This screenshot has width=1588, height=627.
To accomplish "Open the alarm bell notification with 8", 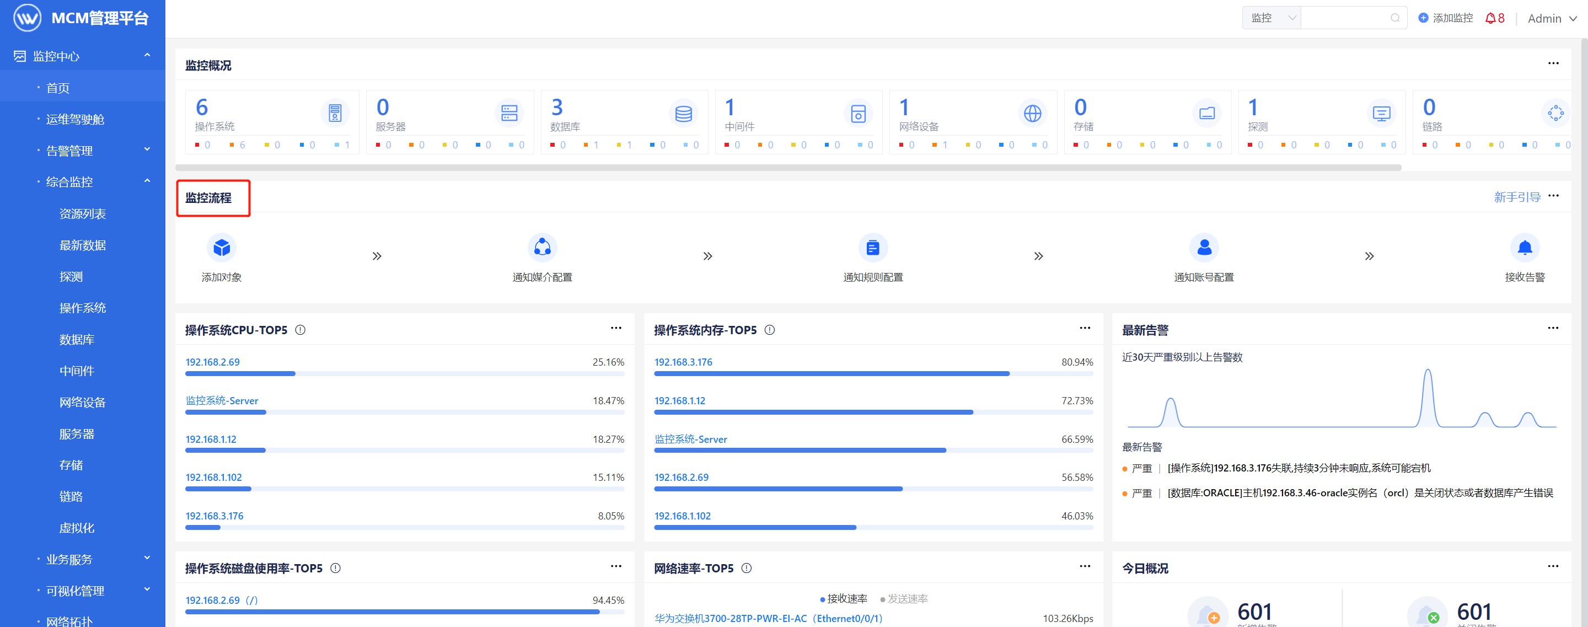I will 1495,19.
